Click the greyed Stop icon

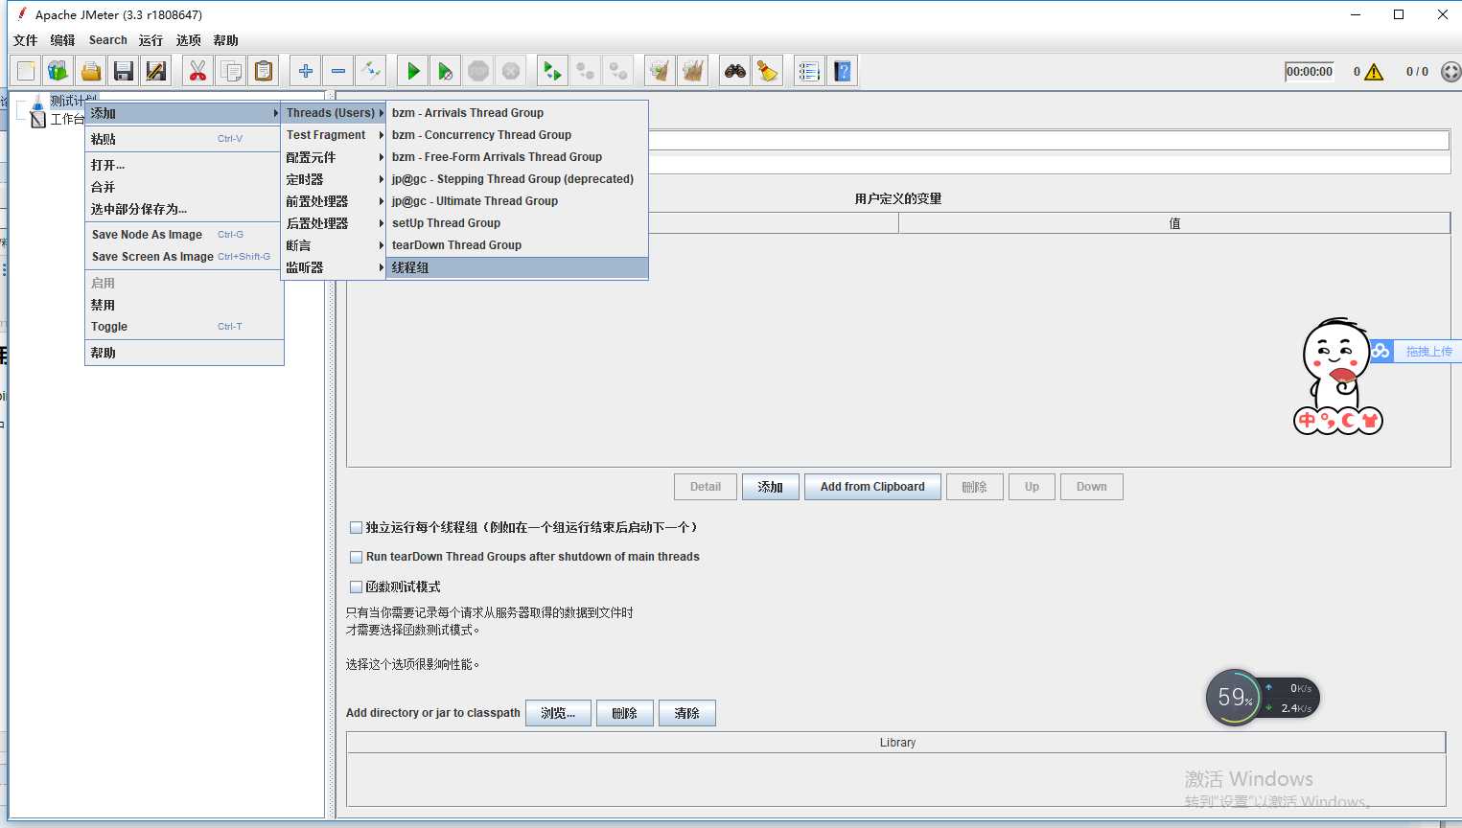tap(478, 71)
